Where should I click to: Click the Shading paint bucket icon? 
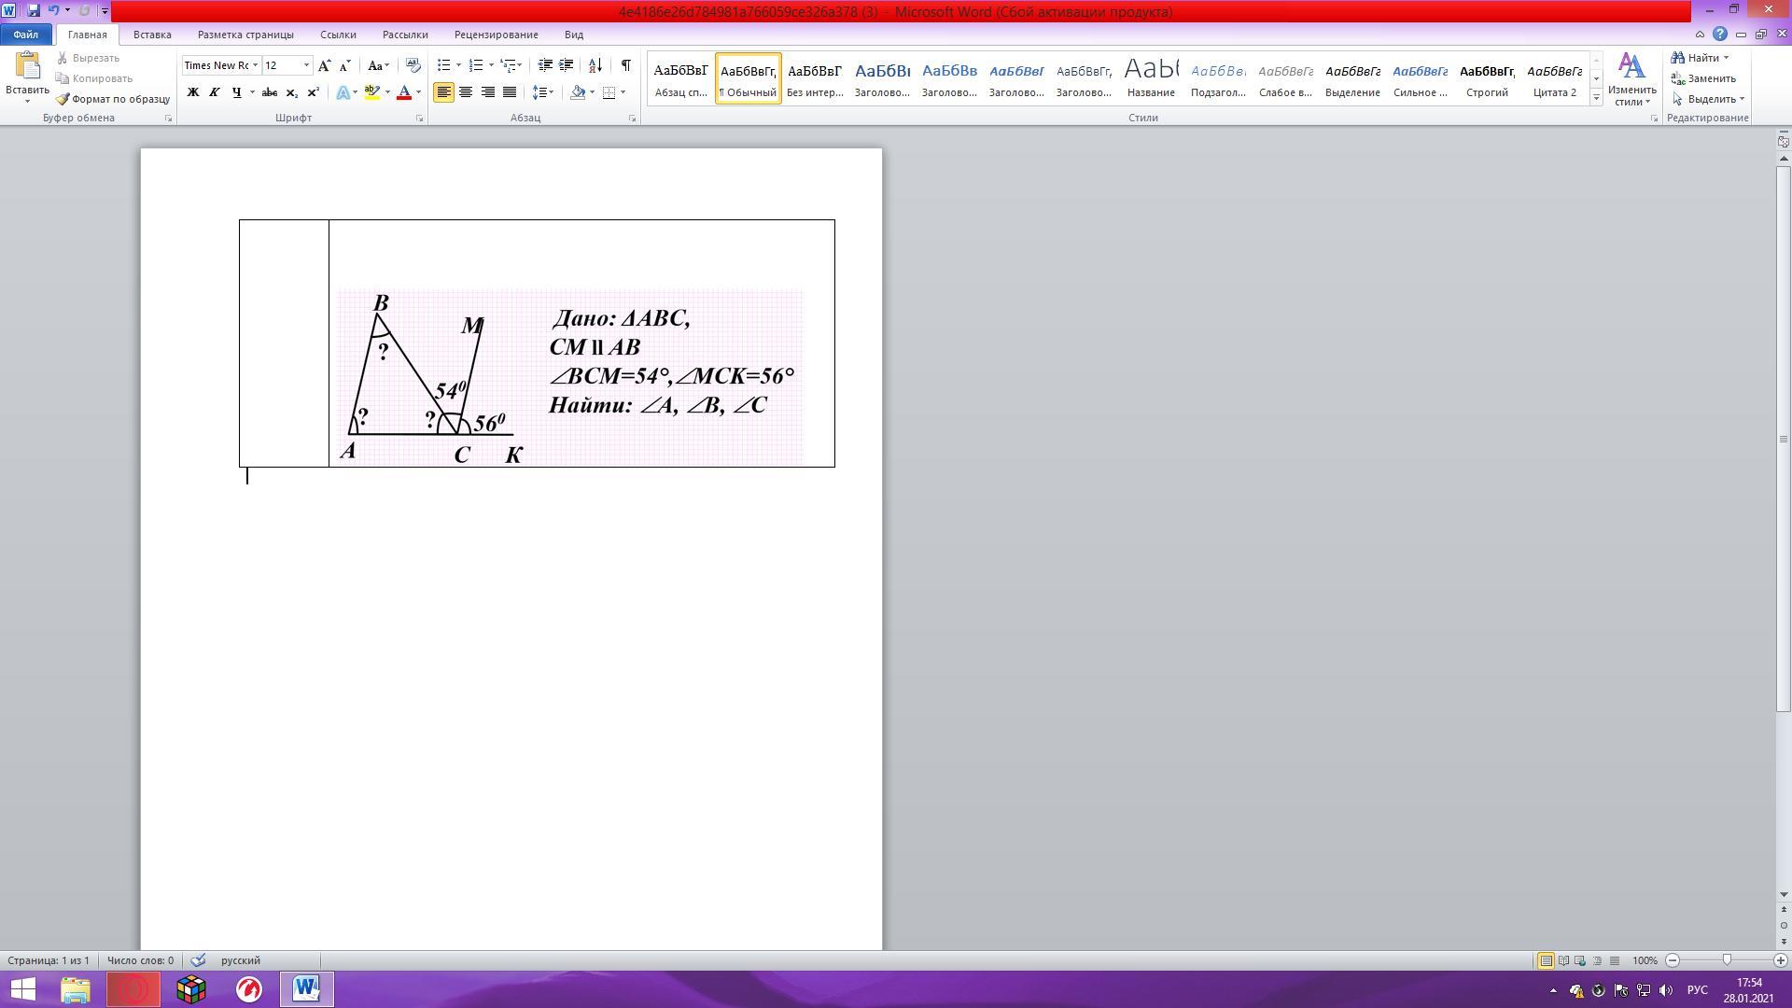pos(578,92)
